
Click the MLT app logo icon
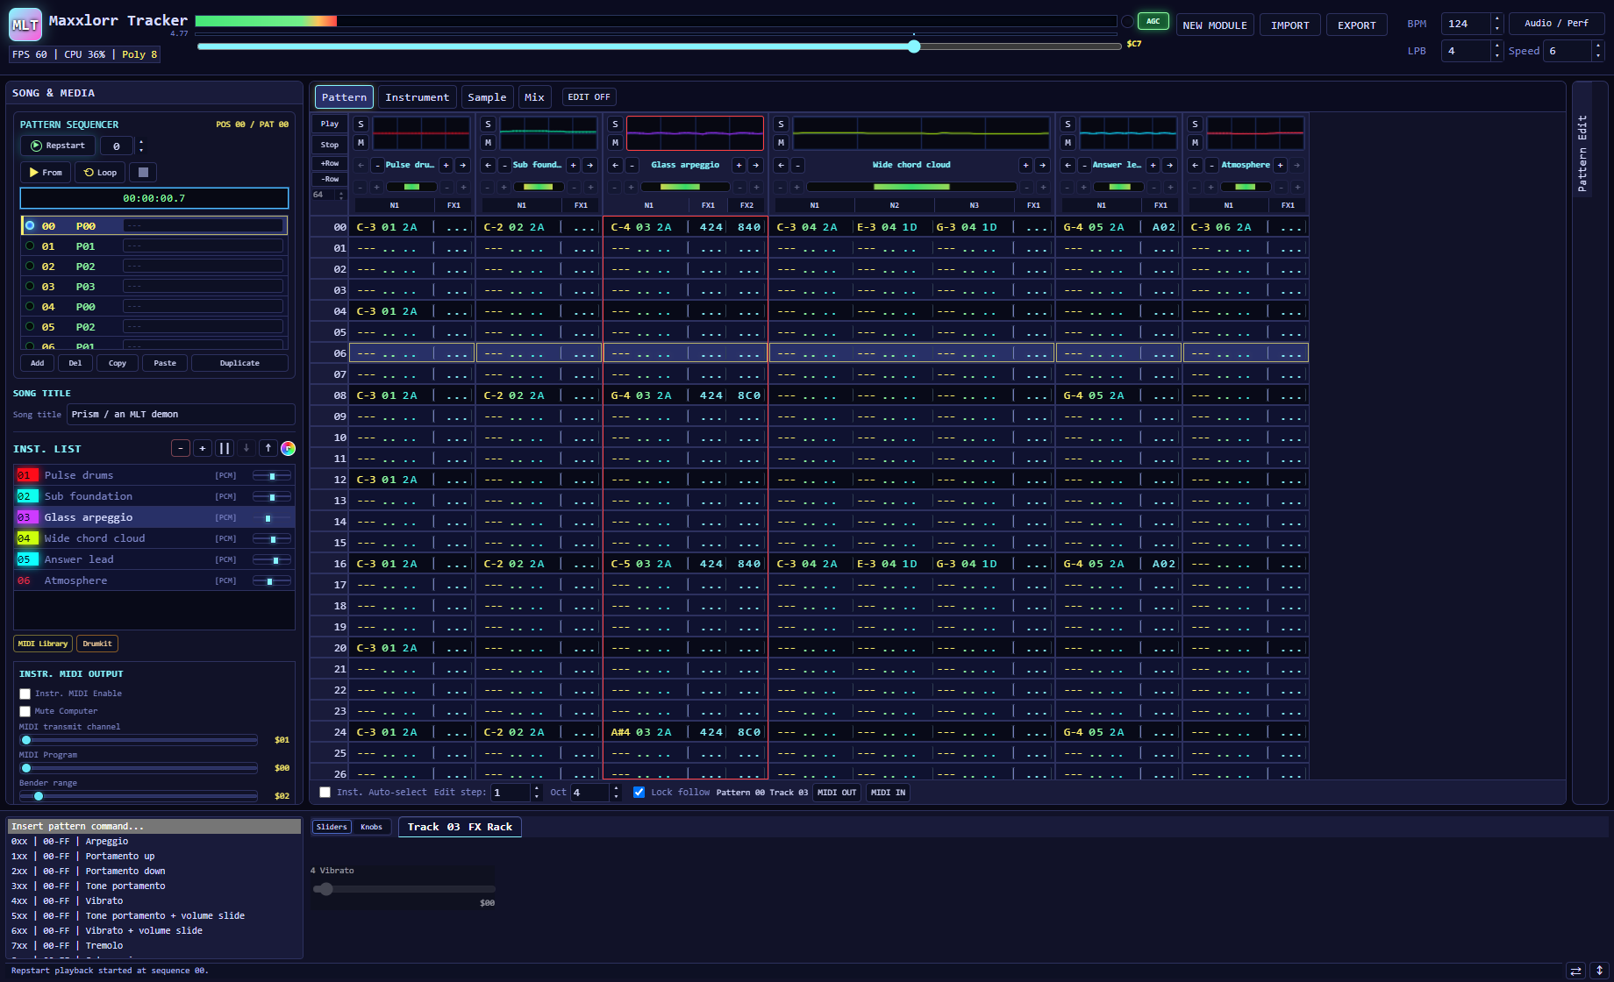tap(25, 25)
